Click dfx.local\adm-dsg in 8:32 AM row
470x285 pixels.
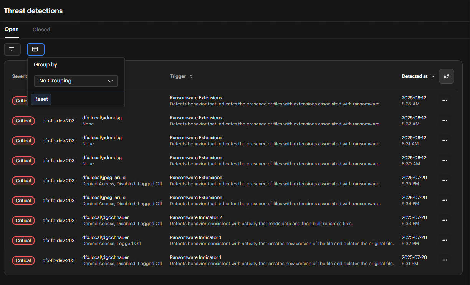pyautogui.click(x=102, y=118)
